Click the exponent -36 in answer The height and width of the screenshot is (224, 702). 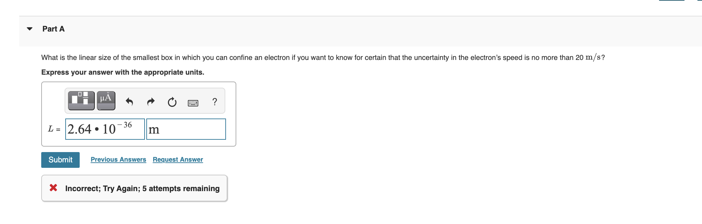click(125, 125)
